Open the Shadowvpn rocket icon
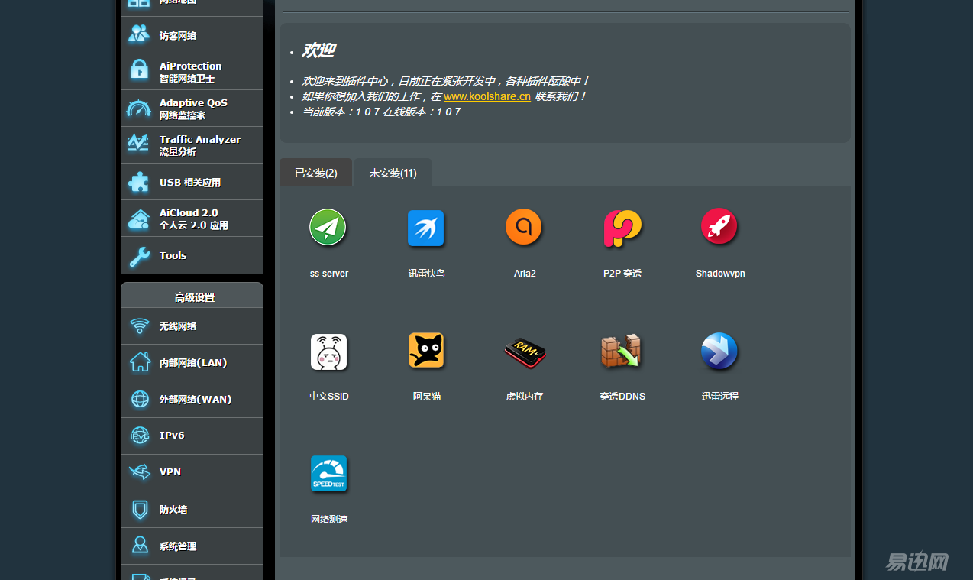The height and width of the screenshot is (580, 973). (x=719, y=228)
